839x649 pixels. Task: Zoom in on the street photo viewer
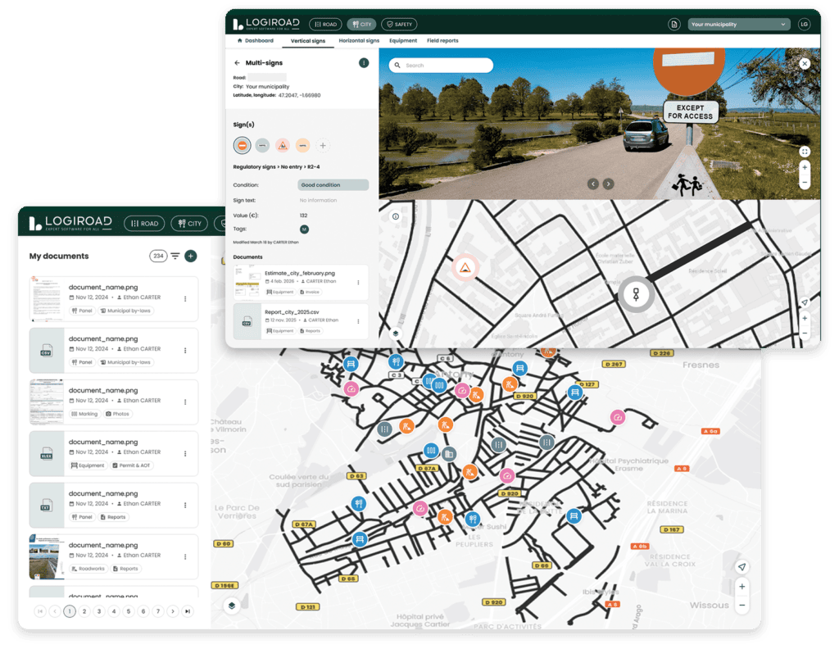[x=805, y=167]
